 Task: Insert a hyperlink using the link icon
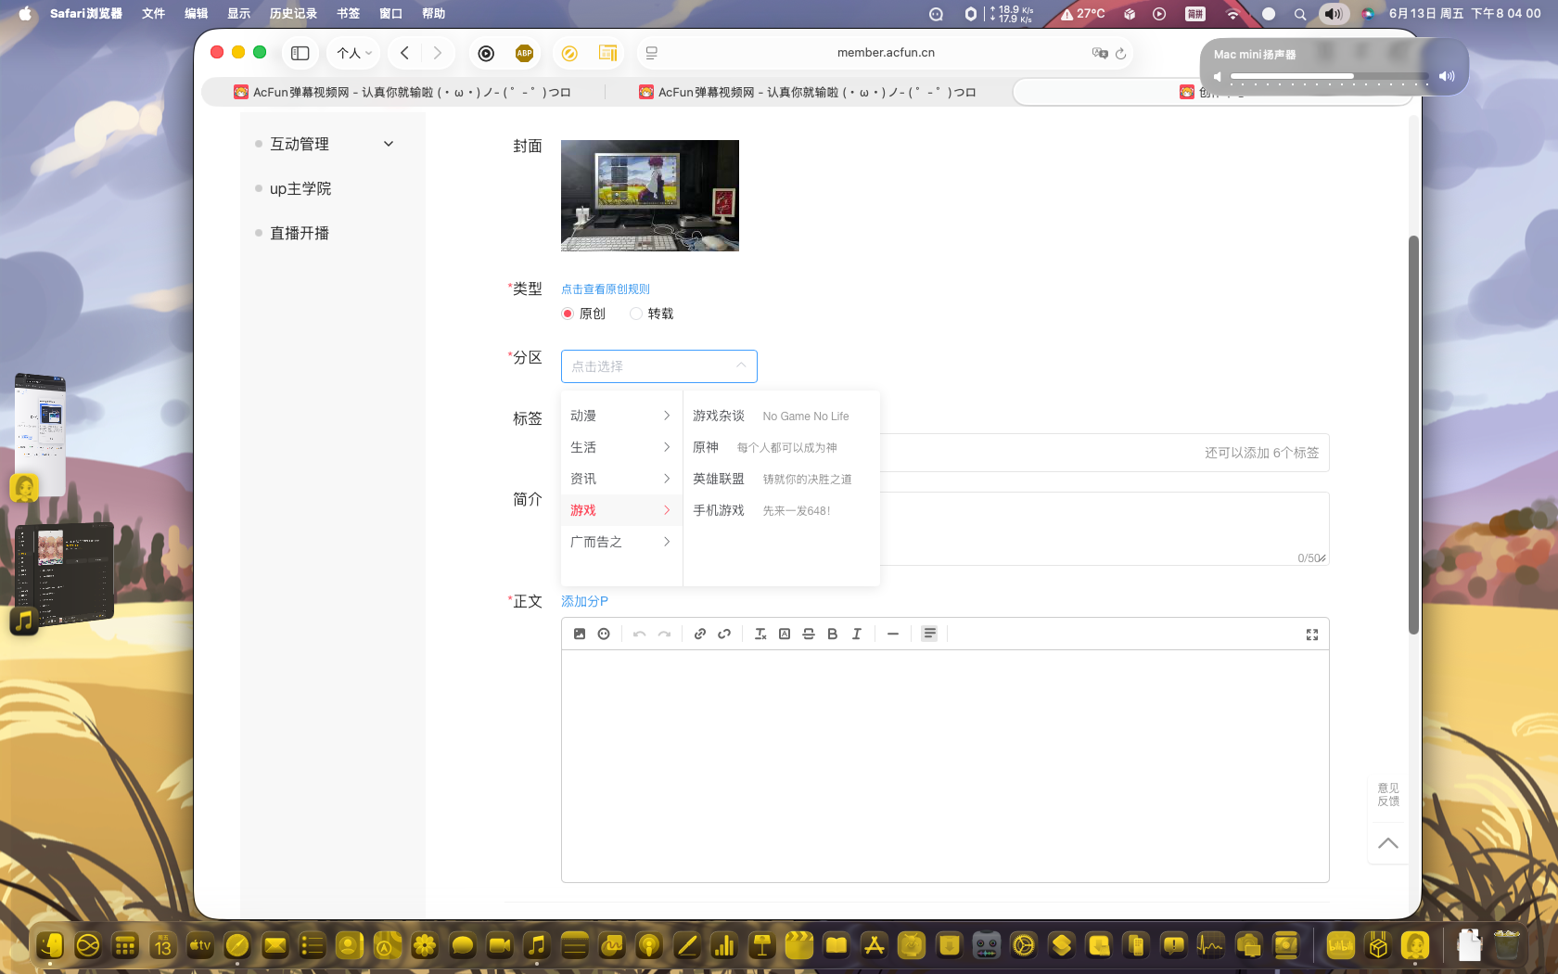tap(700, 634)
